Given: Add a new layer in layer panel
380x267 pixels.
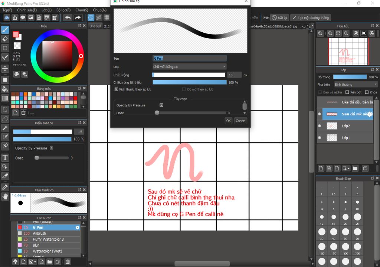Looking at the screenshot, I should (321, 168).
